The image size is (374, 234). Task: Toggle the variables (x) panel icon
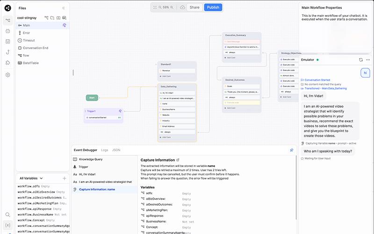click(7, 225)
